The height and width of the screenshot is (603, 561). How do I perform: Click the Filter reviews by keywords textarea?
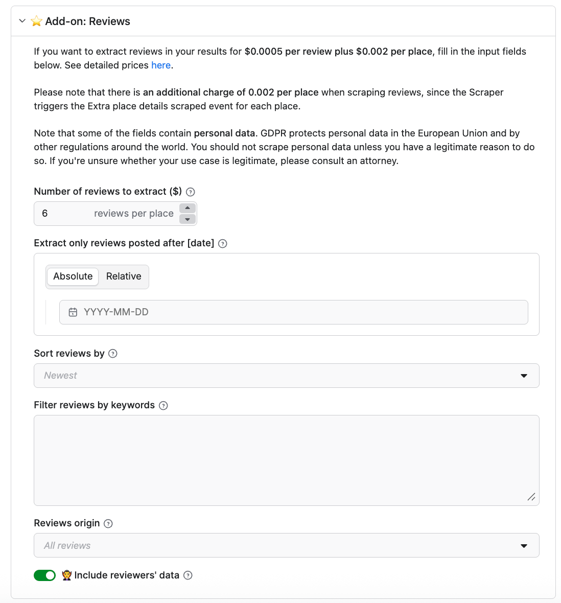286,460
